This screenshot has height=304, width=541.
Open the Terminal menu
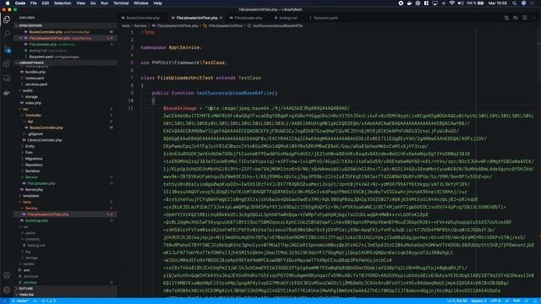(121, 3)
